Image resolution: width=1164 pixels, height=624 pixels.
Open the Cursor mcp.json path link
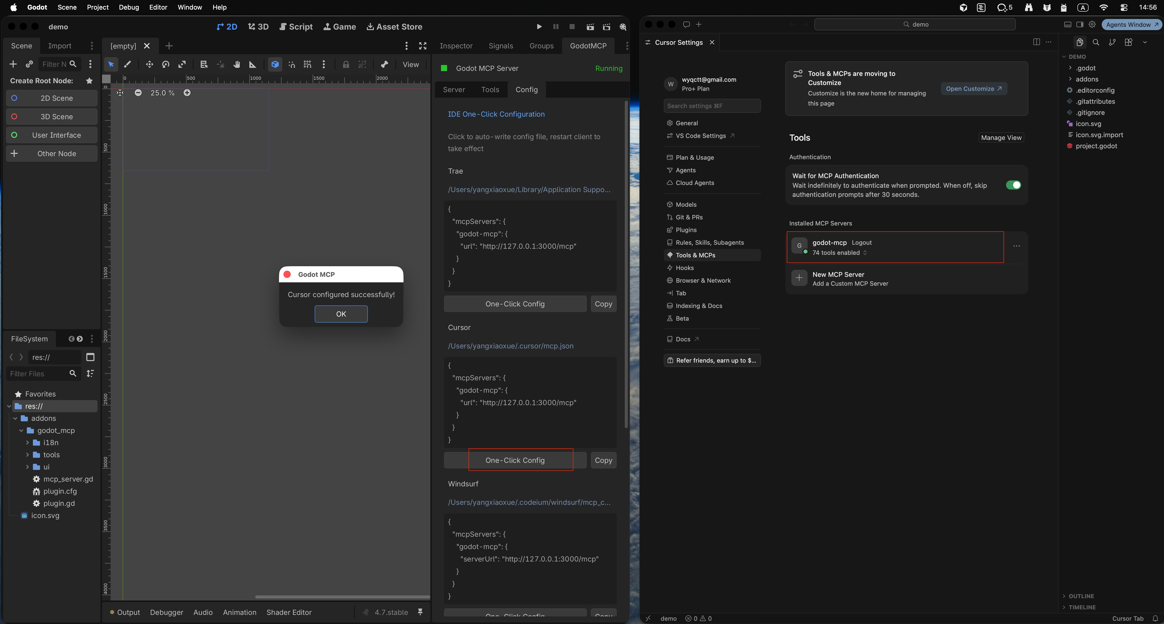(x=511, y=346)
